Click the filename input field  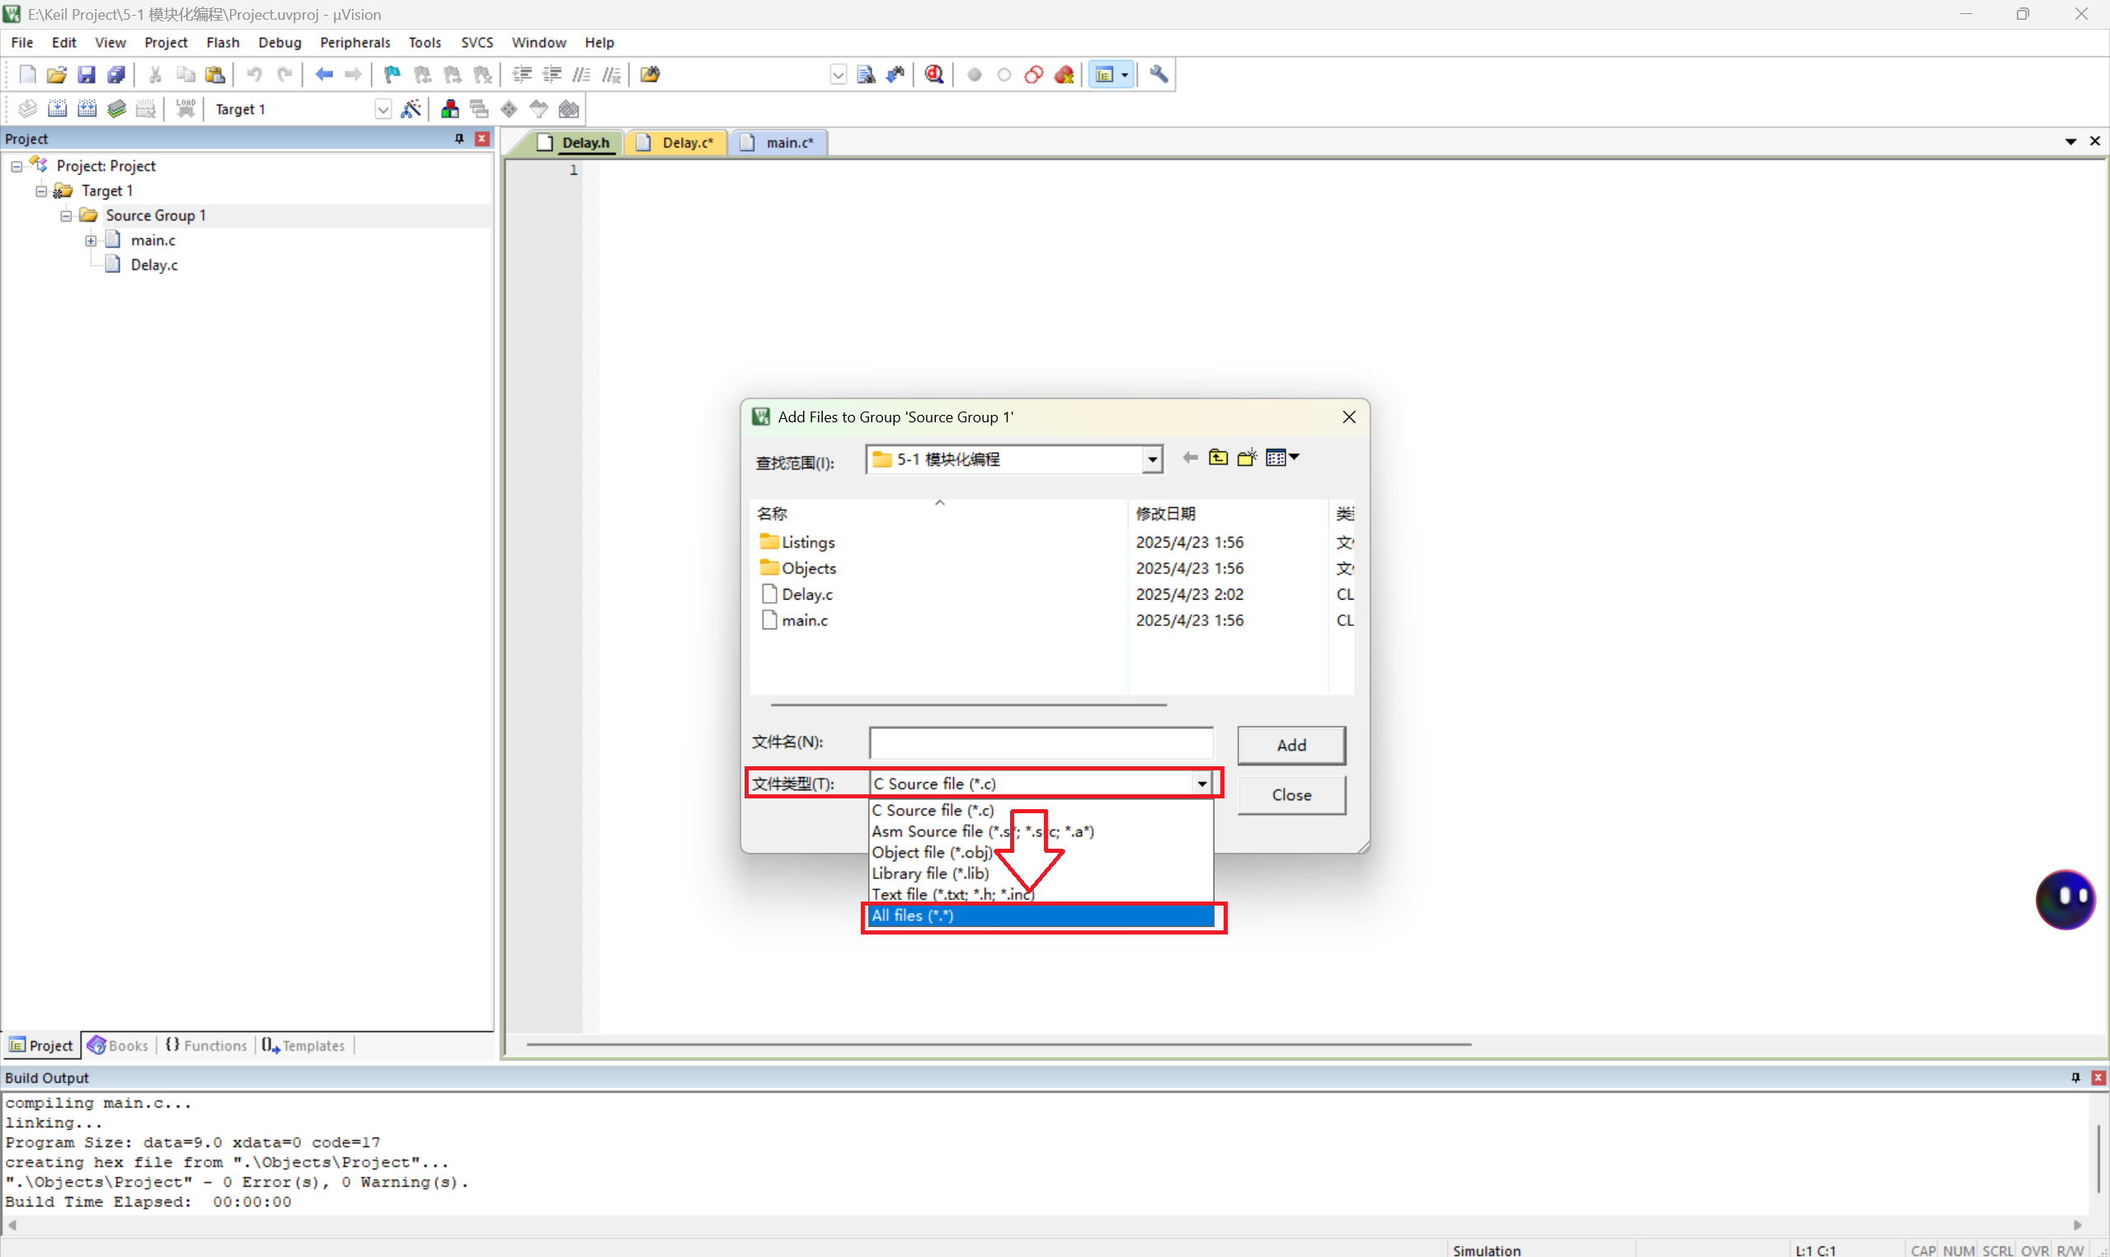pyautogui.click(x=1040, y=743)
